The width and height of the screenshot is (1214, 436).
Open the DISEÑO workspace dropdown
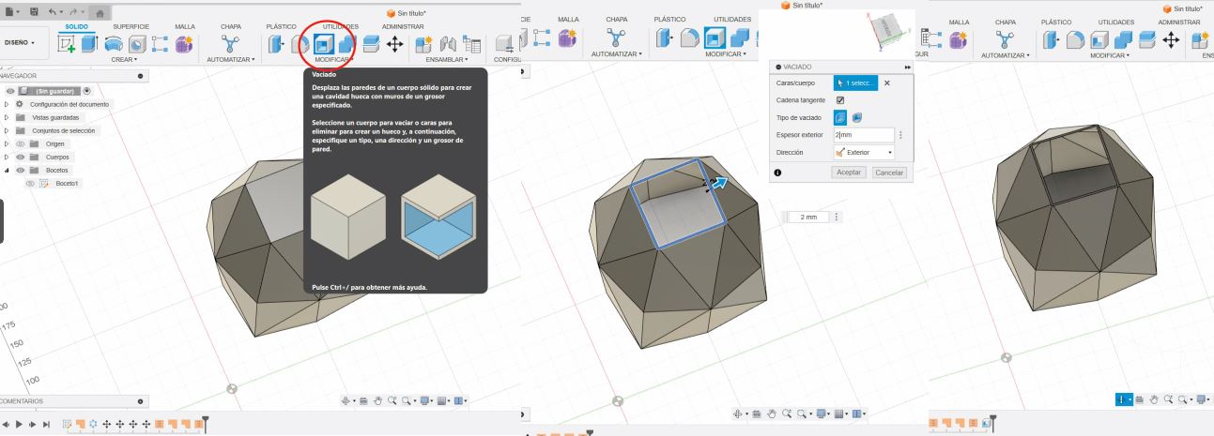21,42
